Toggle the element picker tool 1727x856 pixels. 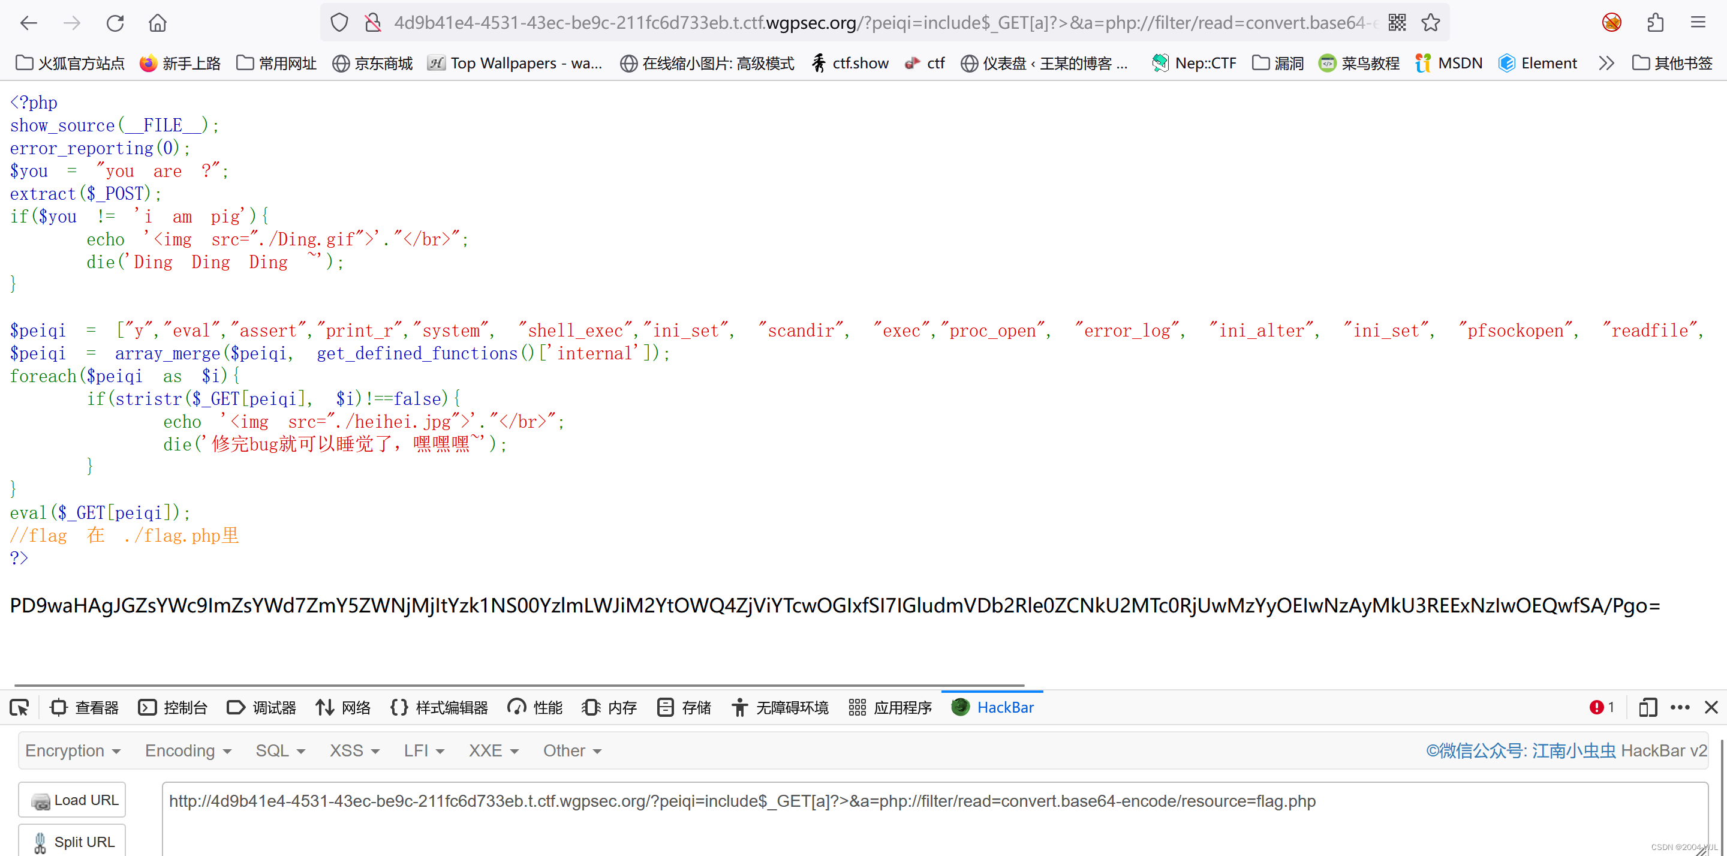(x=19, y=707)
